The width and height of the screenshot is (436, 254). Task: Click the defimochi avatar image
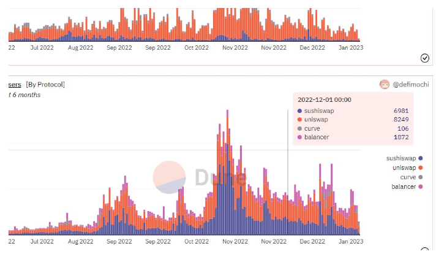pos(385,85)
